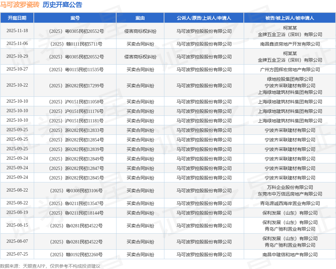The height and width of the screenshot is (269, 336).
Task: Click the 历史开庭公告 heading
Action: click(62, 5)
